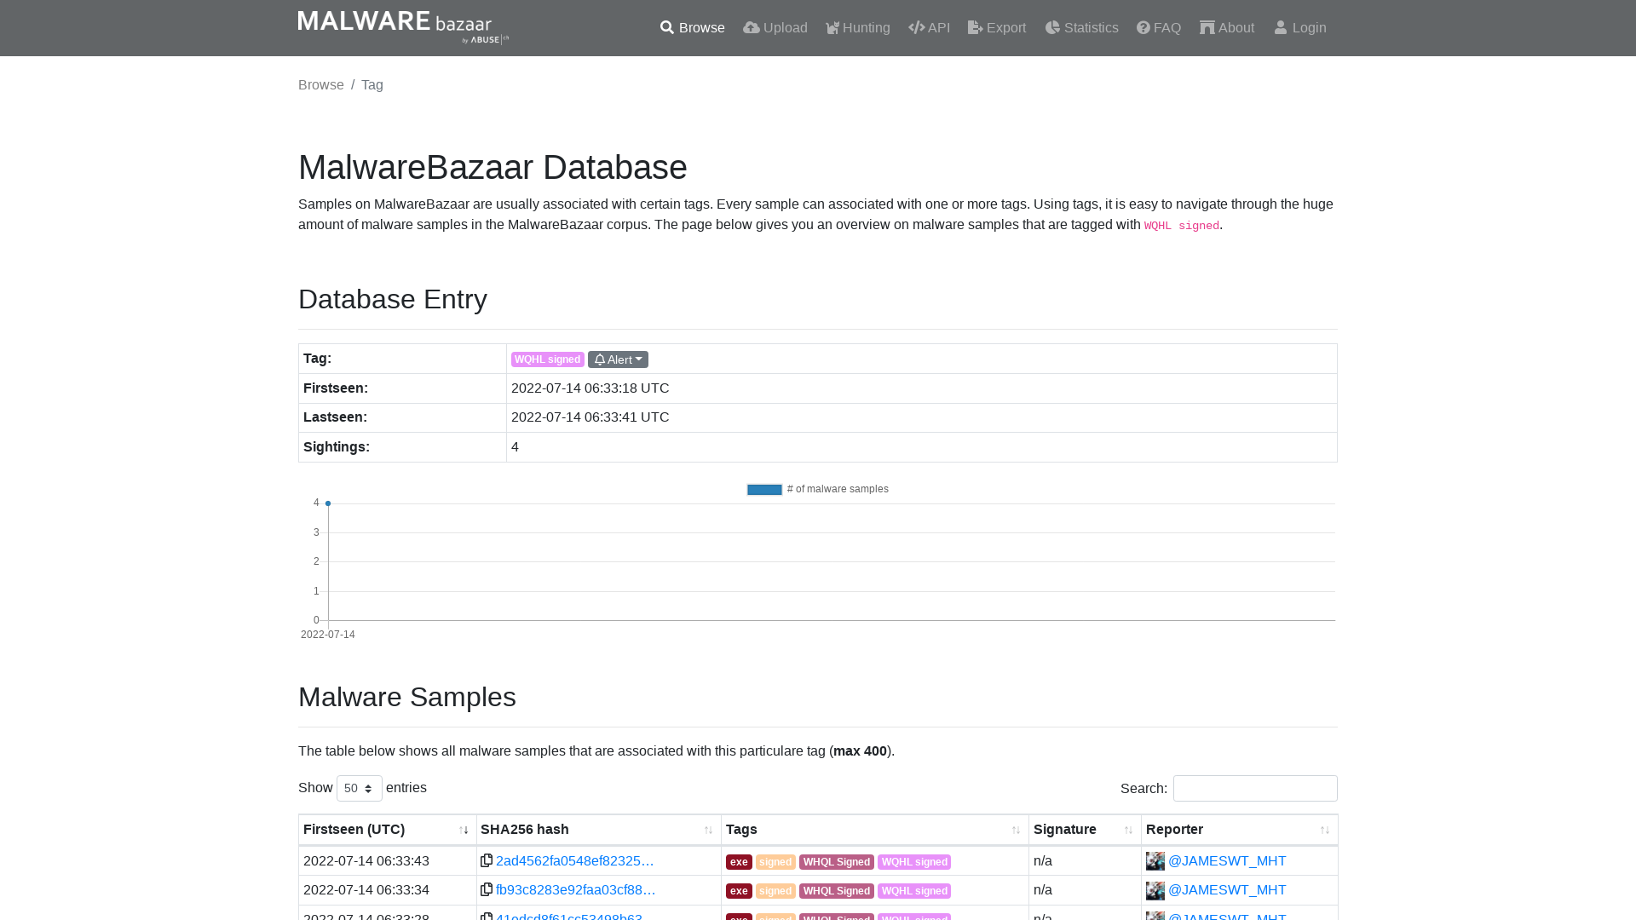Open the Browse breadcrumb link

(320, 84)
